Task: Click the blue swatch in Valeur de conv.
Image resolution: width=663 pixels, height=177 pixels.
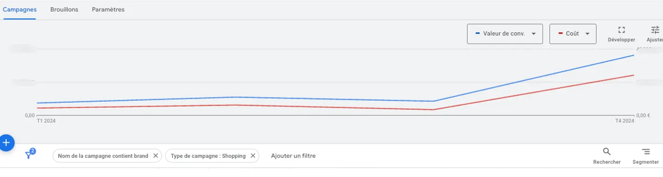Action: click(478, 34)
